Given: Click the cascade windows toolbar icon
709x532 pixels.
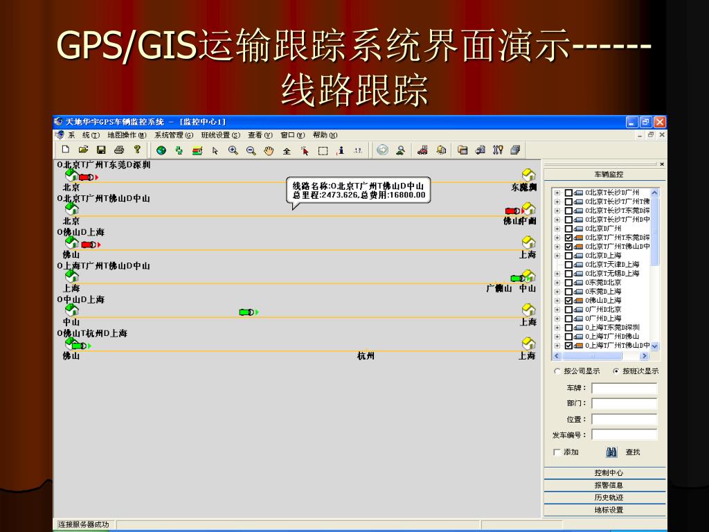Looking at the screenshot, I should coord(515,150).
